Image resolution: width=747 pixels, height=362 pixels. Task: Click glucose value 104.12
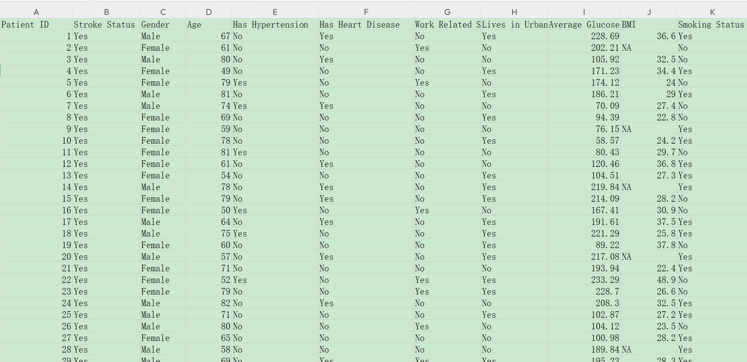point(584,326)
